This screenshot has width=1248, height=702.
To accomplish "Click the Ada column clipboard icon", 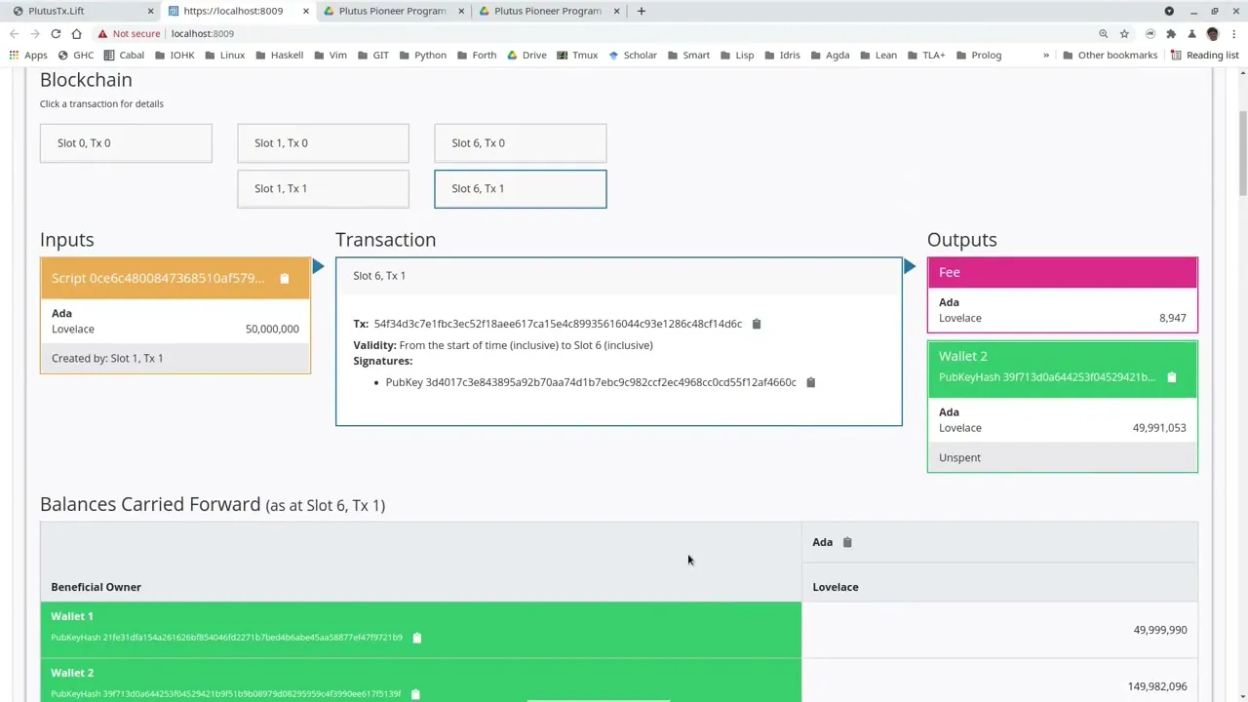I will 846,542.
